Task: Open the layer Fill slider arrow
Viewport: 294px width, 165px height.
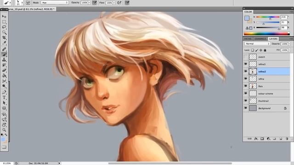Action: 289,50
